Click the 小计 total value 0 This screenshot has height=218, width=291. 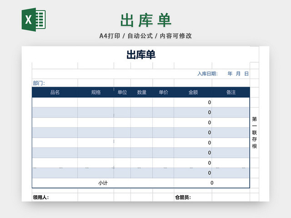[212, 183]
